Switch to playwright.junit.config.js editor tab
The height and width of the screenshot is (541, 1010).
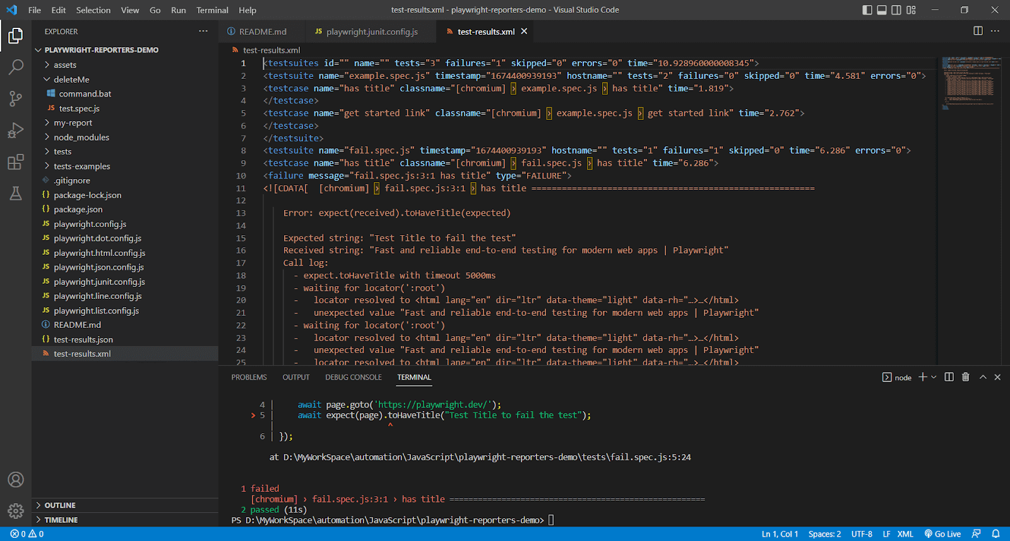click(x=371, y=31)
